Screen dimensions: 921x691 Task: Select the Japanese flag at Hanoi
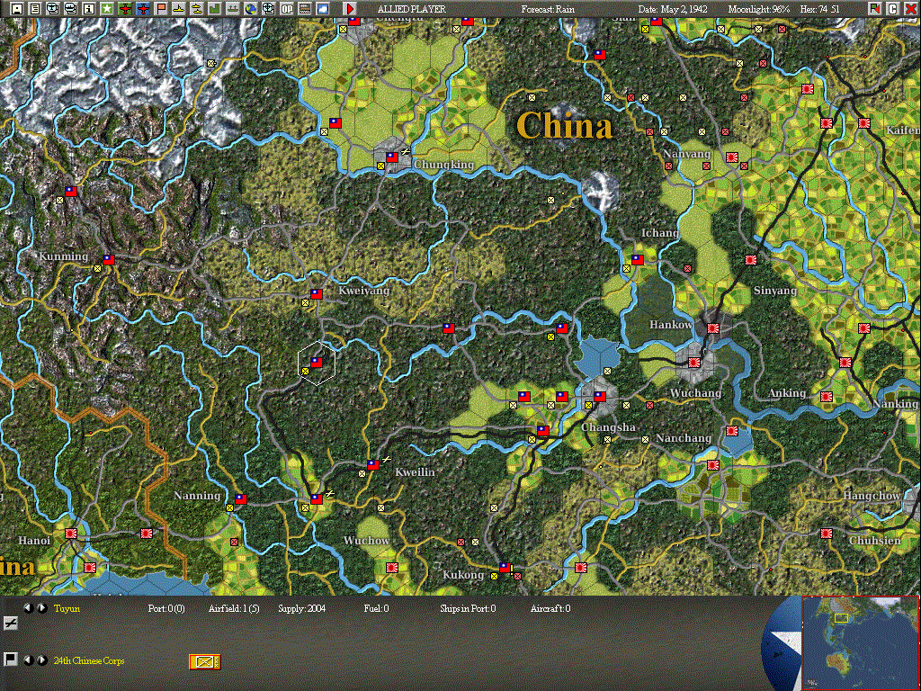[71, 534]
